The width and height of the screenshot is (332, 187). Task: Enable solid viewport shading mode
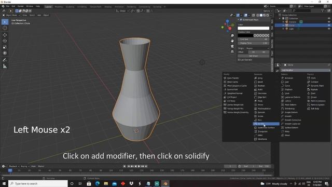261,15
